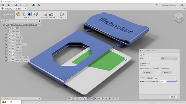The image size is (186, 104).
Task: Select the Decal cube tool
Action: 30,14
